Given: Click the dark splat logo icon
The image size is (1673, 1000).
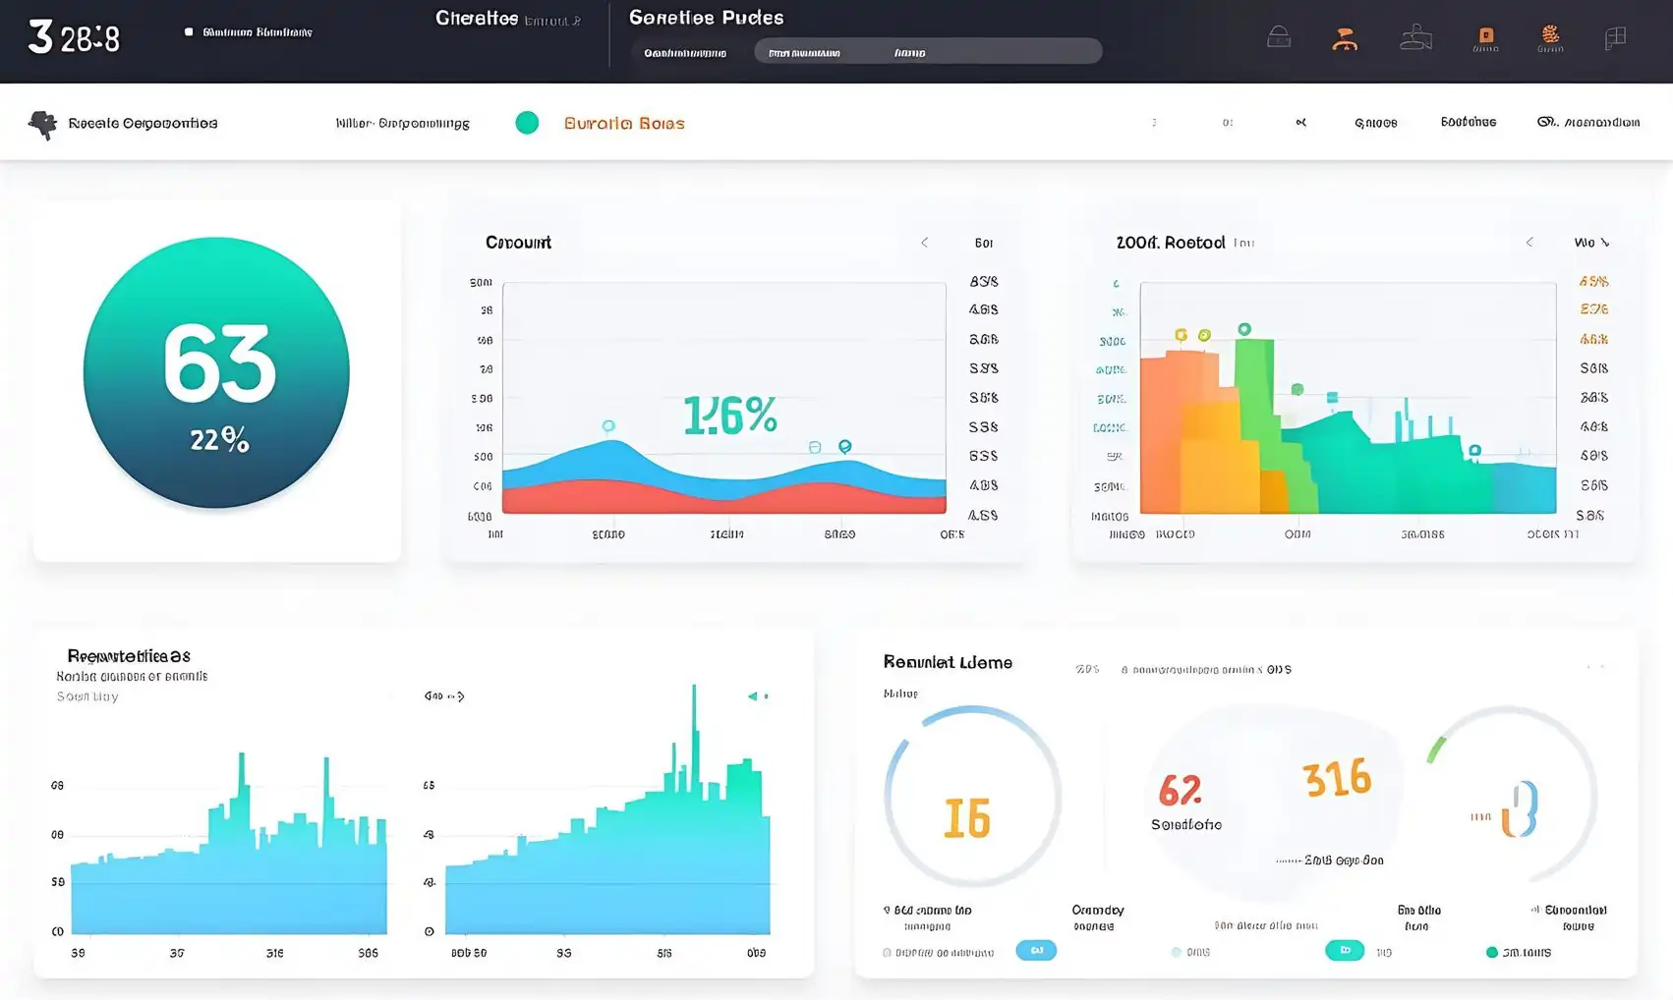Looking at the screenshot, I should pyautogui.click(x=42, y=124).
